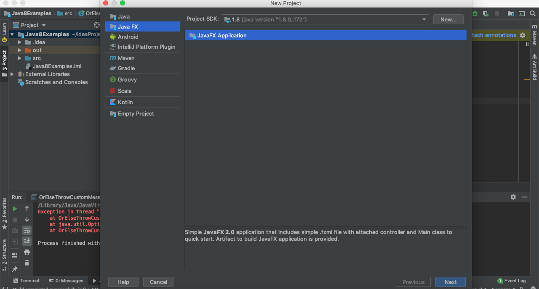The width and height of the screenshot is (539, 289).
Task: Select Empty Project option
Action: 142,113
